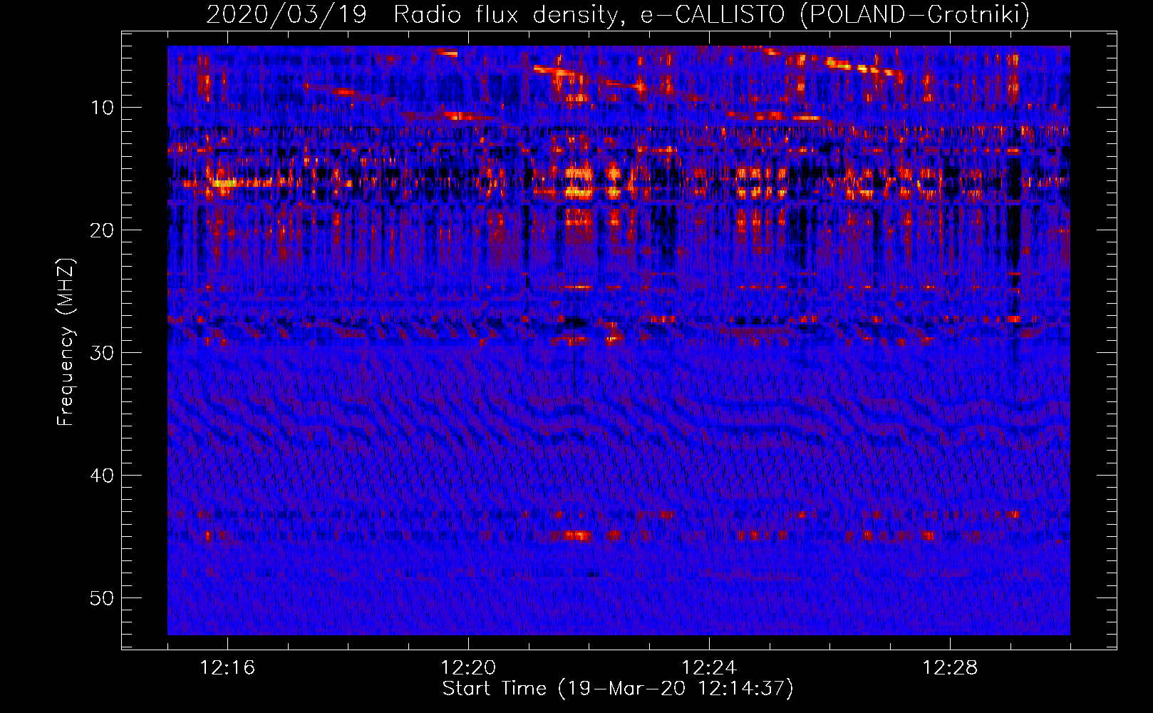Click the 40 MHz frequency tick label
1153x713 pixels.
[102, 476]
